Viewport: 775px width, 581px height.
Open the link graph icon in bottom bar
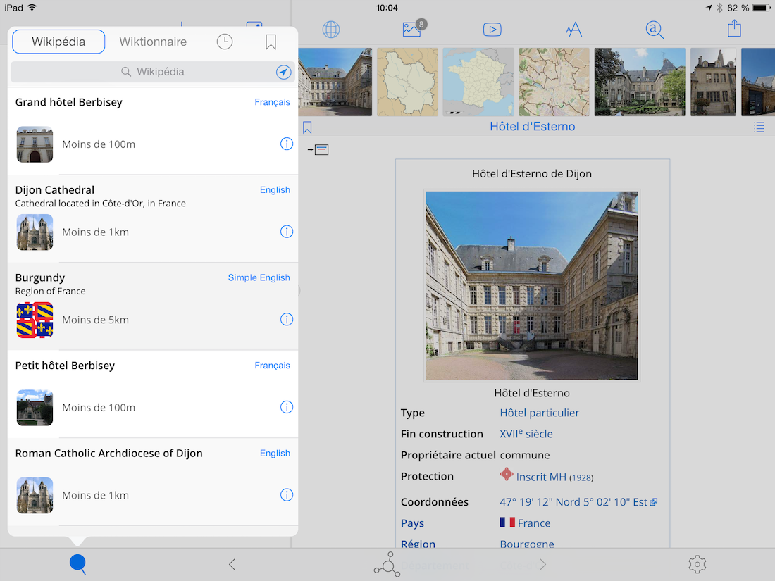pos(387,564)
